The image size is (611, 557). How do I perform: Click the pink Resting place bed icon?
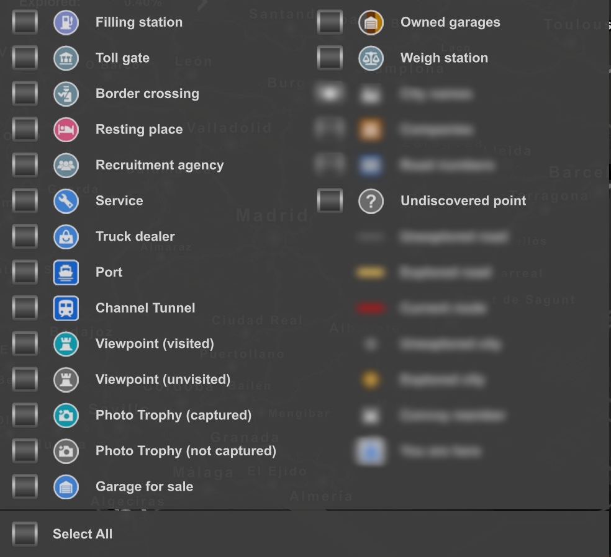66,129
